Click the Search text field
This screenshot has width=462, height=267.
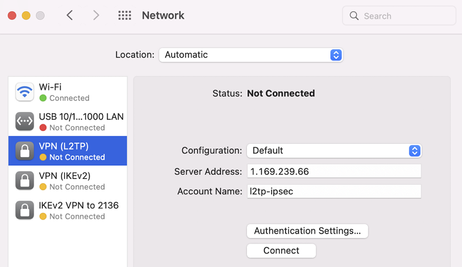(x=406, y=16)
